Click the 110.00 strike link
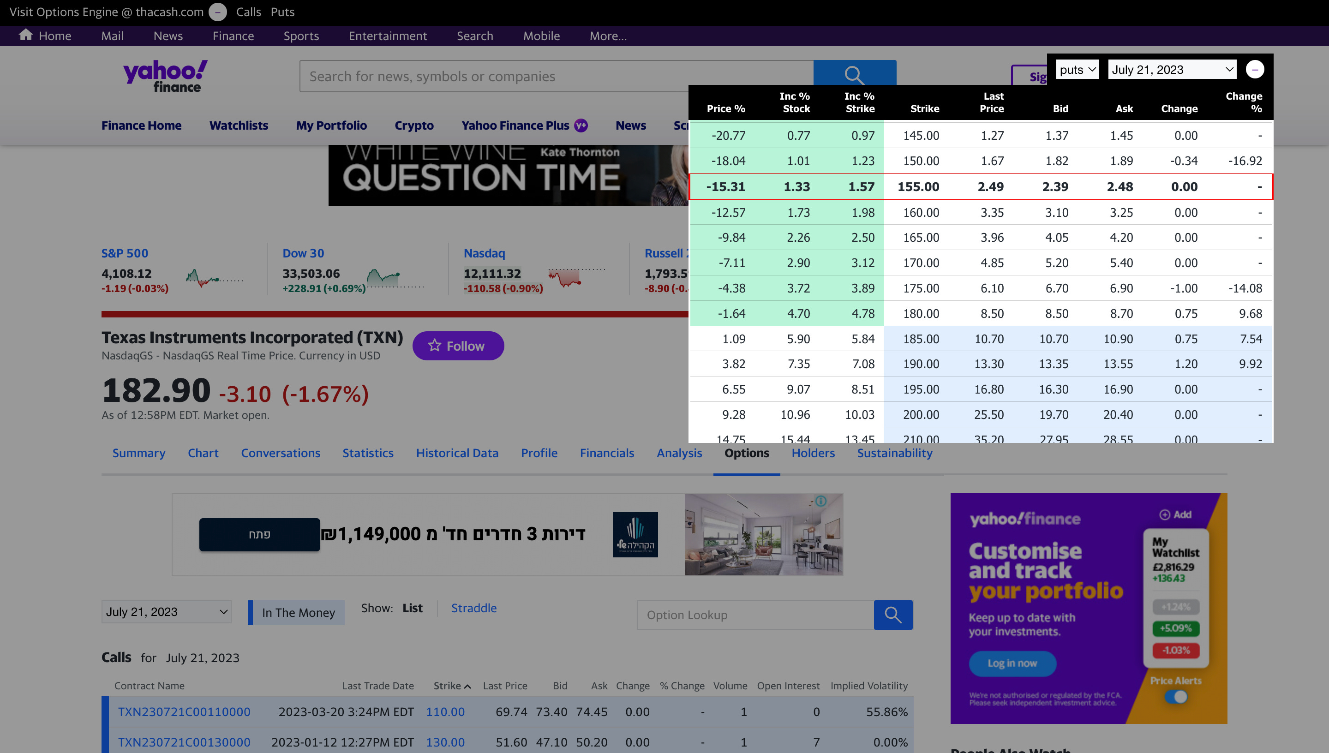Image resolution: width=1329 pixels, height=753 pixels. pos(445,711)
